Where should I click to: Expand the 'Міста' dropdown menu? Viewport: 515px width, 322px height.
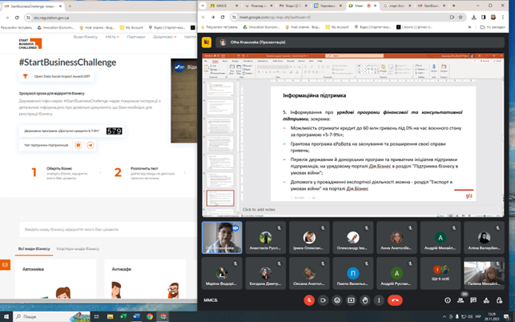(112, 37)
